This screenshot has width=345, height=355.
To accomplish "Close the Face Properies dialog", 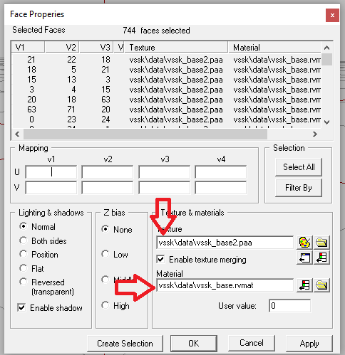I will click(332, 16).
